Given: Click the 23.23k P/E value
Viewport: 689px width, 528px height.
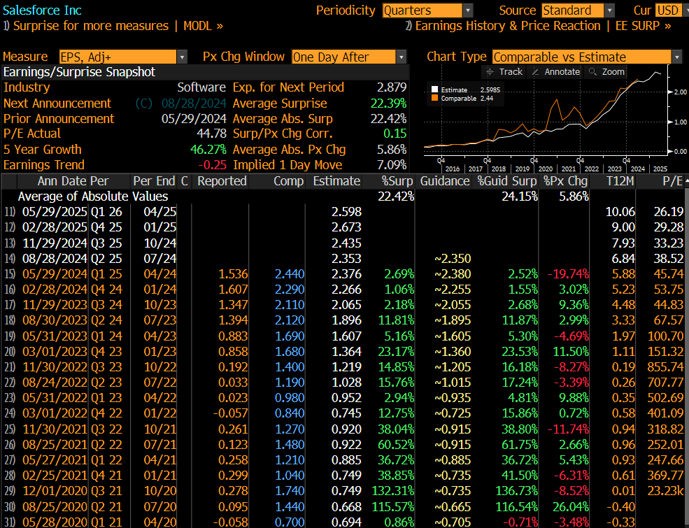Looking at the screenshot, I should (x=665, y=491).
